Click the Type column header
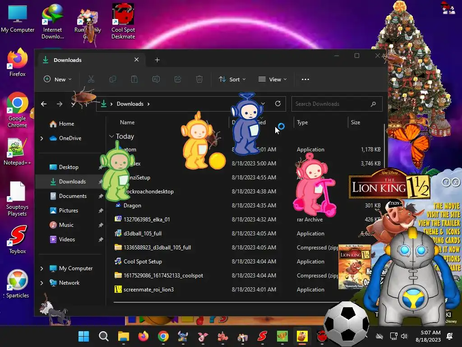The image size is (462, 347). click(x=302, y=122)
